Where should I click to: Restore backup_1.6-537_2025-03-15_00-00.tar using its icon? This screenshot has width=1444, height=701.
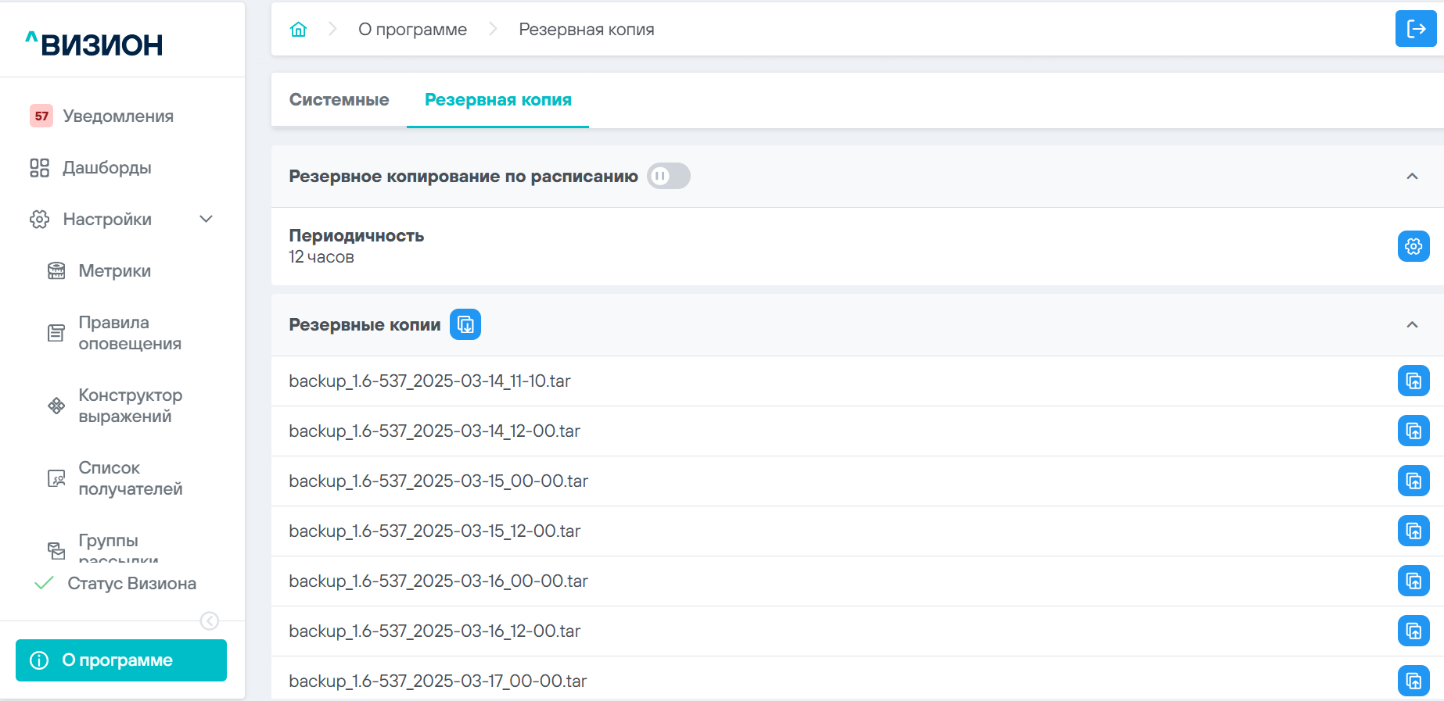pyautogui.click(x=1413, y=481)
